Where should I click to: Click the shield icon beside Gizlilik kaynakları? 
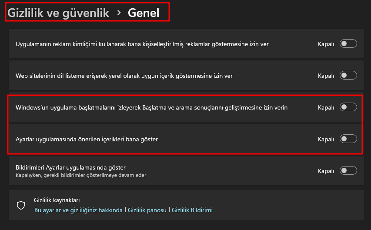point(21,205)
